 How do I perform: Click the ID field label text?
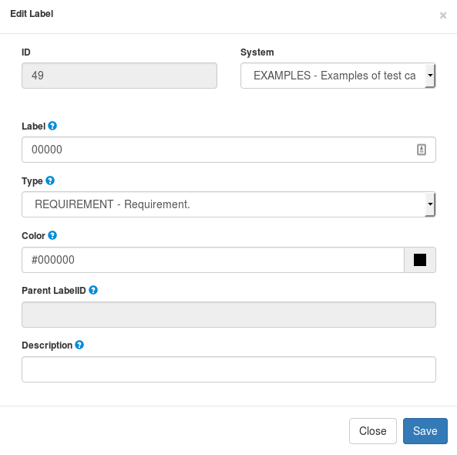pyautogui.click(x=26, y=52)
